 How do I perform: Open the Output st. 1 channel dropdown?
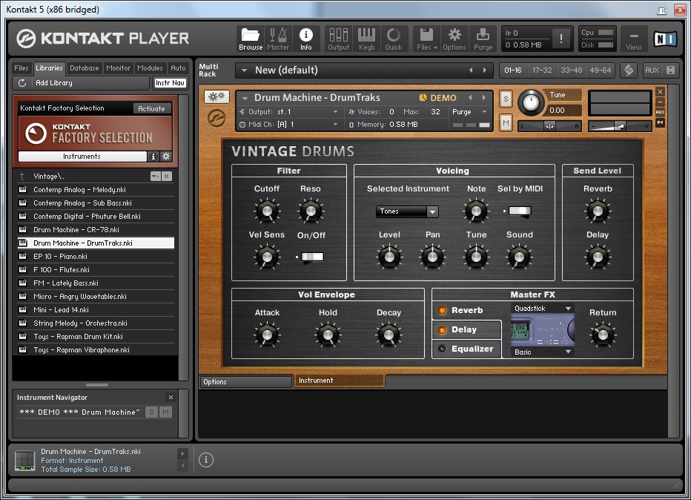(x=335, y=112)
